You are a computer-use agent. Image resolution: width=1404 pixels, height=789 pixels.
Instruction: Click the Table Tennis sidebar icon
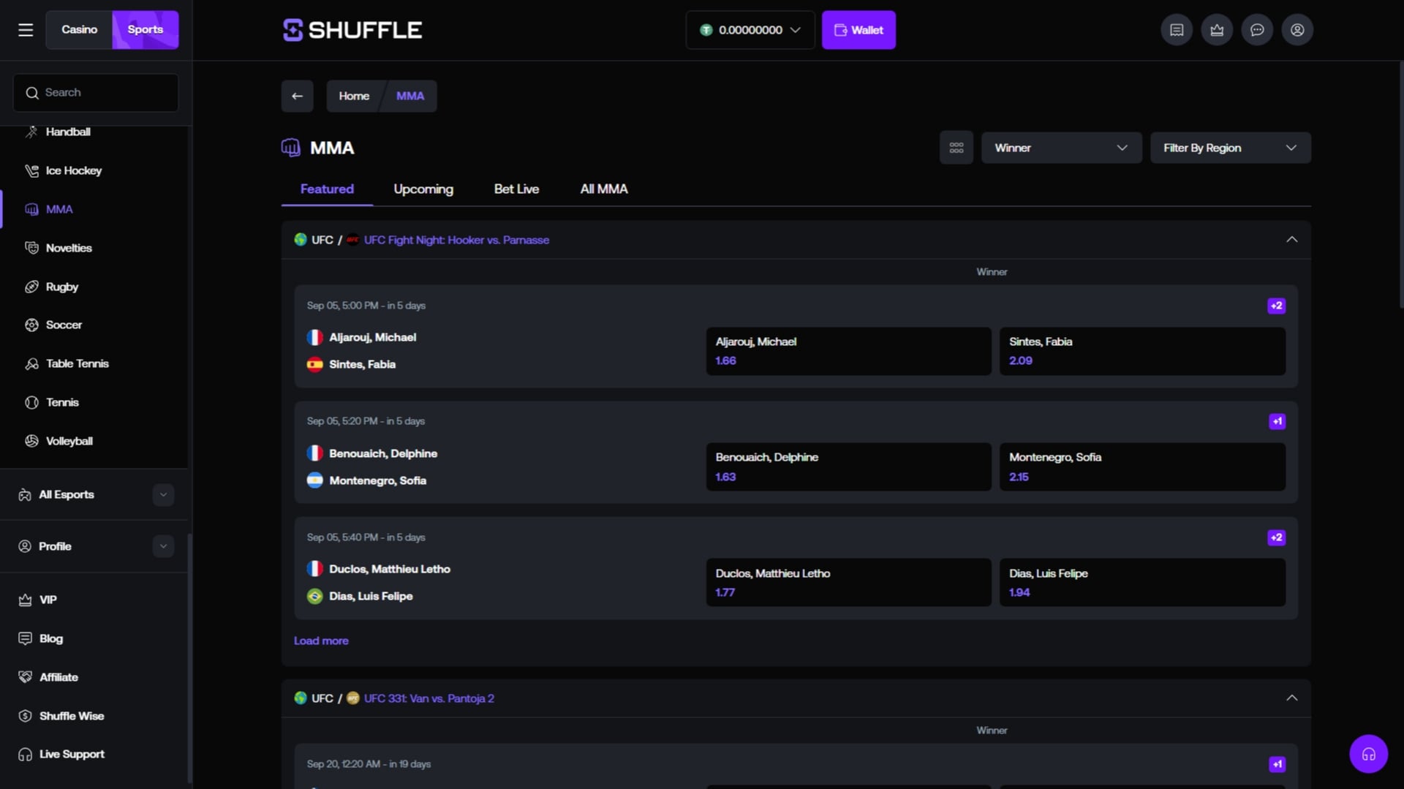click(x=31, y=363)
